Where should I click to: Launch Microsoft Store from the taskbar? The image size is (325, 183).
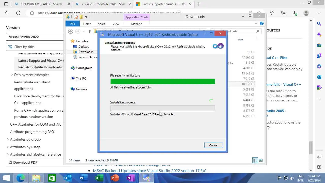(52, 178)
